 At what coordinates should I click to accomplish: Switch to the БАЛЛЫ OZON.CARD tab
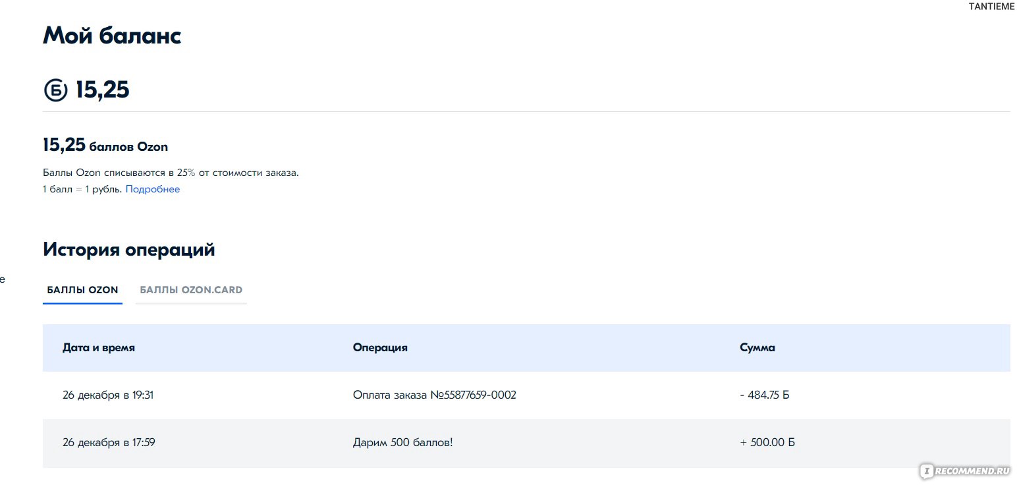pos(191,290)
